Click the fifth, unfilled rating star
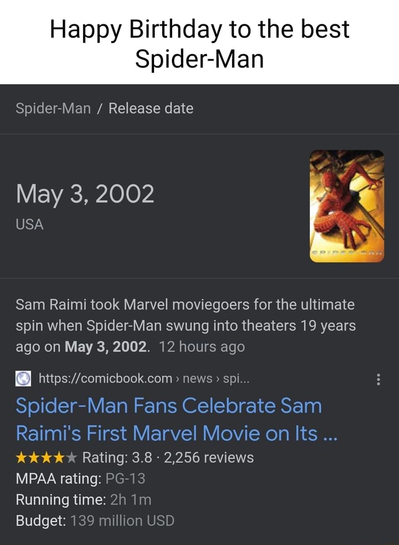The image size is (399, 545). [72, 456]
